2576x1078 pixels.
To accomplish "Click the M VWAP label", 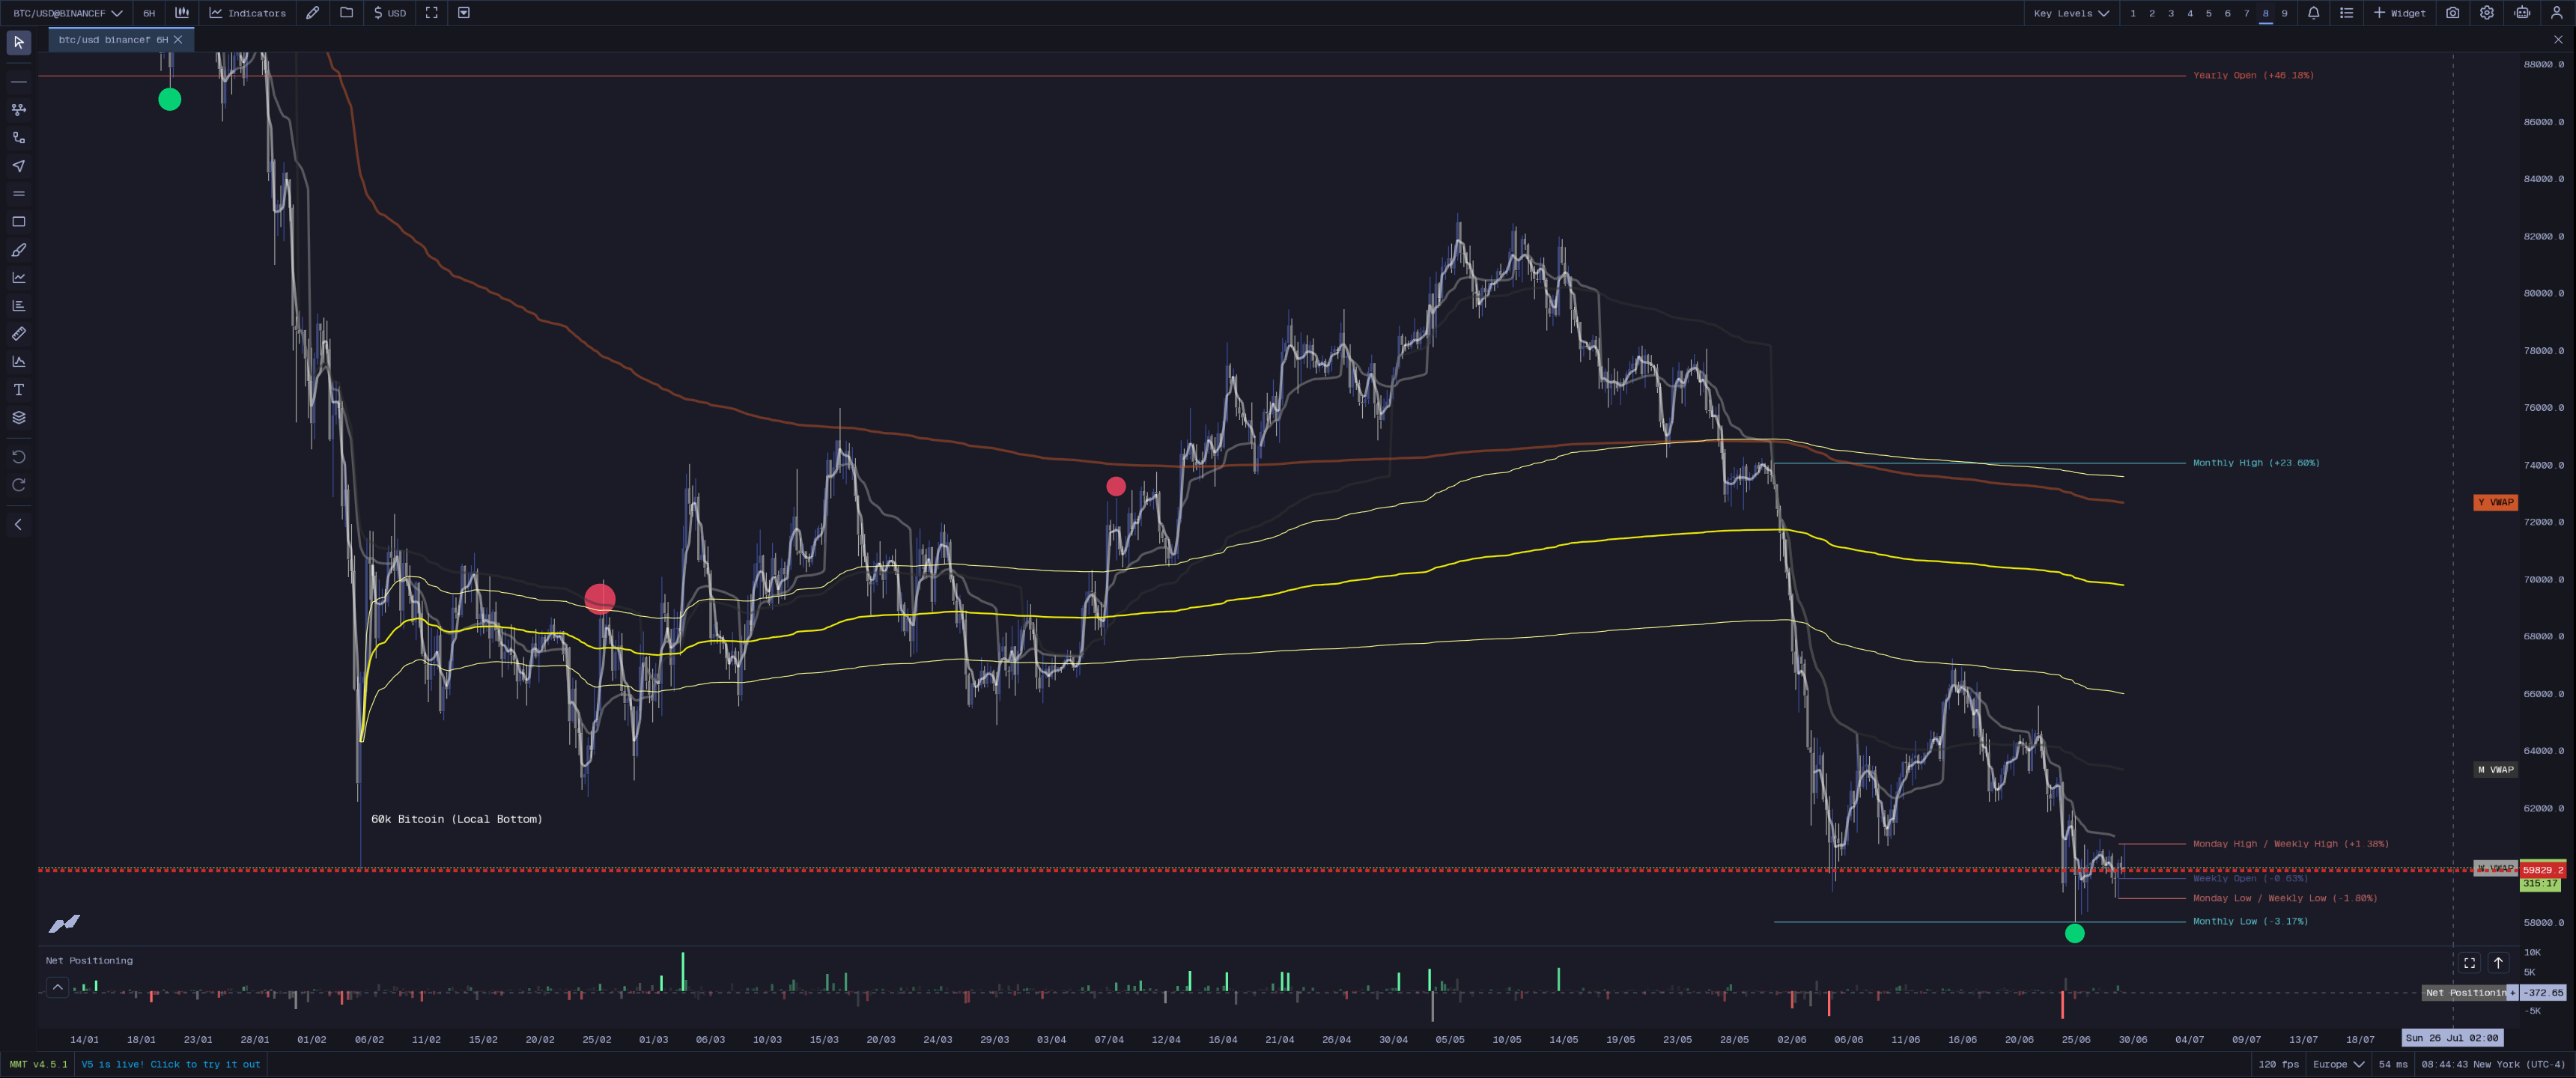I will [x=2495, y=769].
